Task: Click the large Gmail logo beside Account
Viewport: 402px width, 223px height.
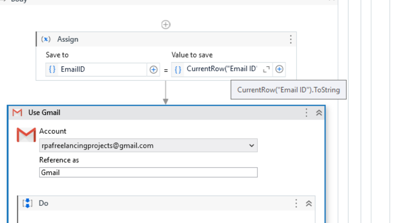Action: click(26, 135)
